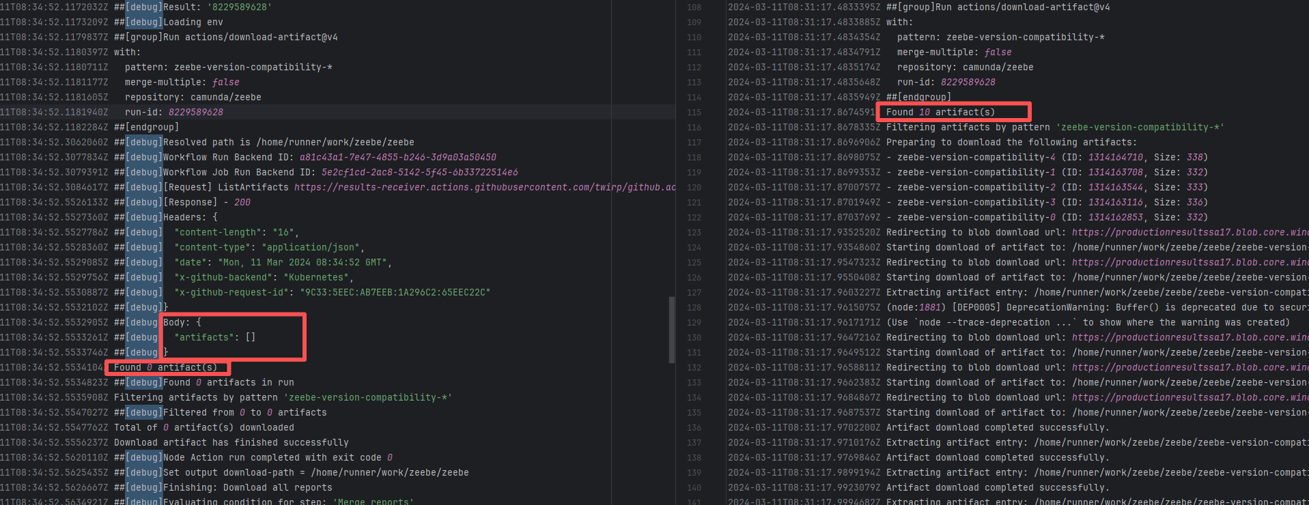Click the left pane vertical scrollbar thumb
This screenshot has width=1309, height=505.
tap(671, 329)
